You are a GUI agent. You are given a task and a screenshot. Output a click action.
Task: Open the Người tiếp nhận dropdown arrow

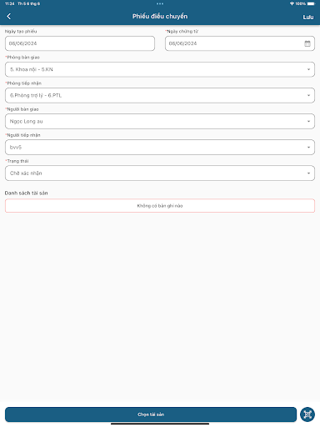tap(308, 148)
